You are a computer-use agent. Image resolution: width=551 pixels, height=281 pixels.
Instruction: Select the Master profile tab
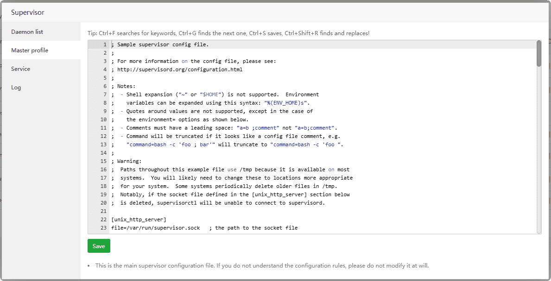point(30,50)
